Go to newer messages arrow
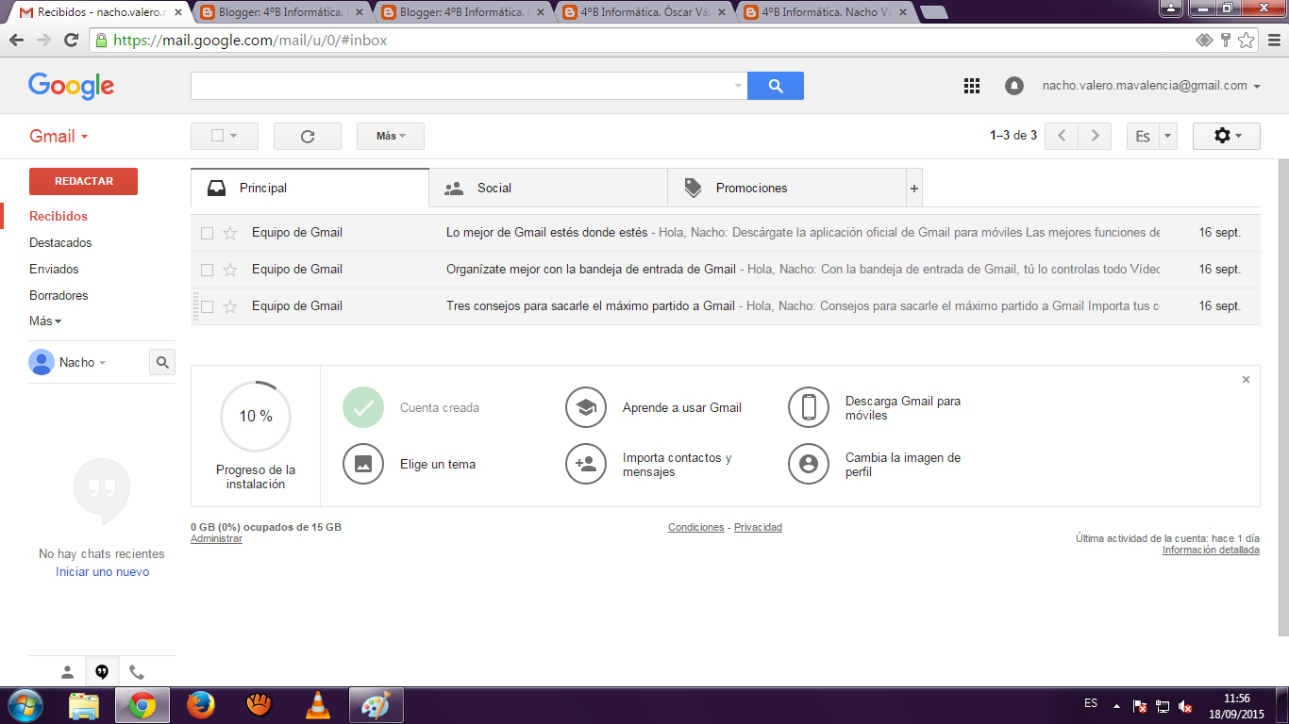 tap(1062, 136)
